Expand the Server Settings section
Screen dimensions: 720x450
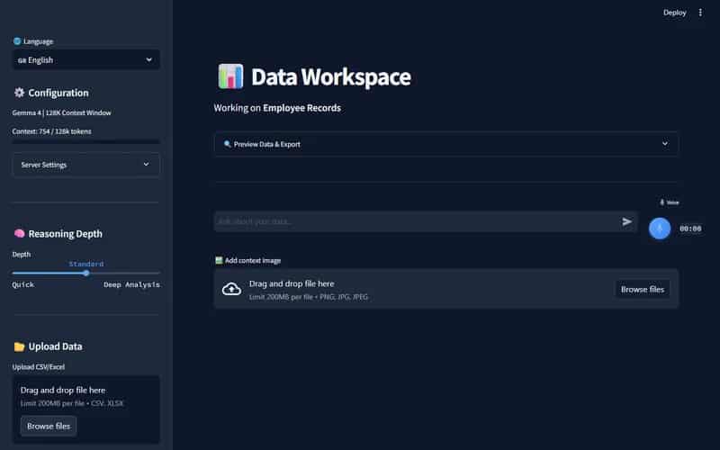click(x=85, y=165)
